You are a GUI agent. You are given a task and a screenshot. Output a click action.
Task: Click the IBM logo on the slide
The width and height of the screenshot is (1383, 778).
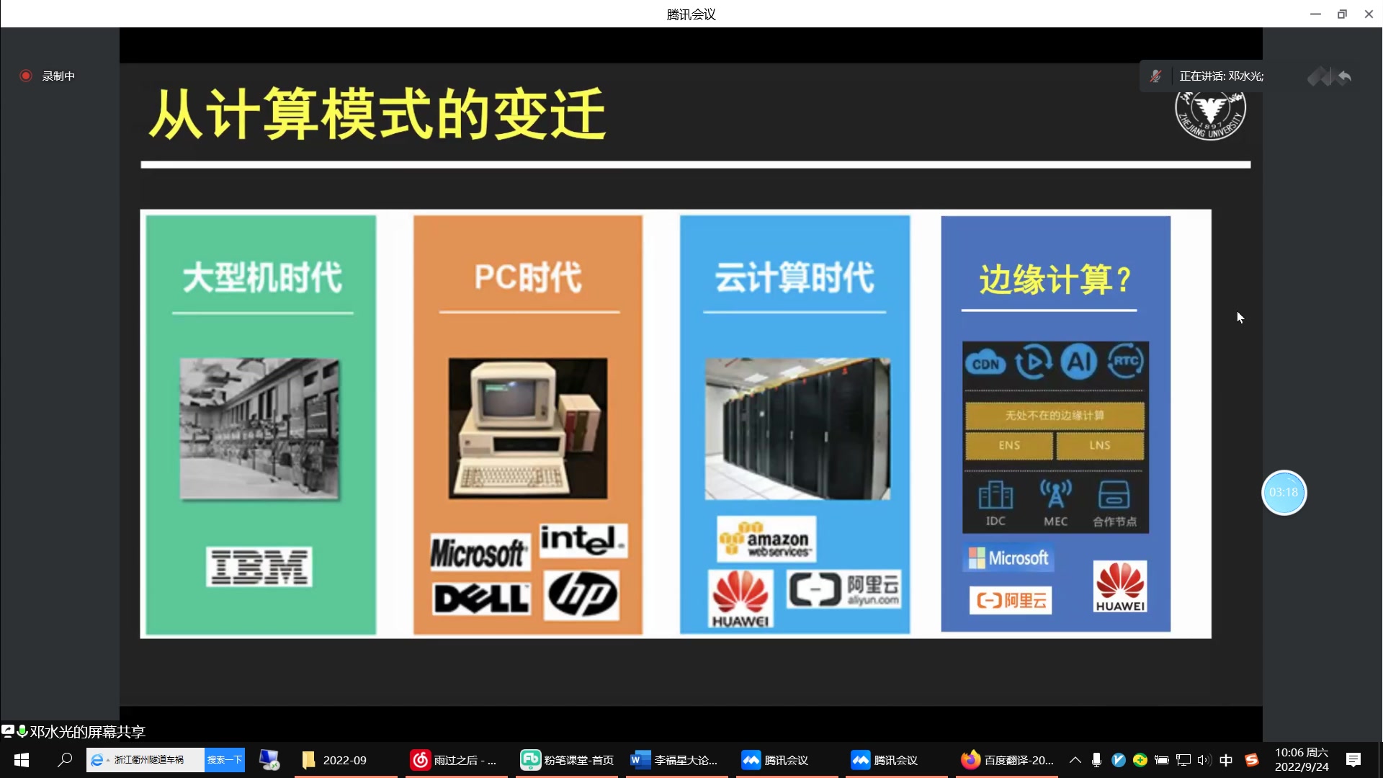(x=259, y=567)
